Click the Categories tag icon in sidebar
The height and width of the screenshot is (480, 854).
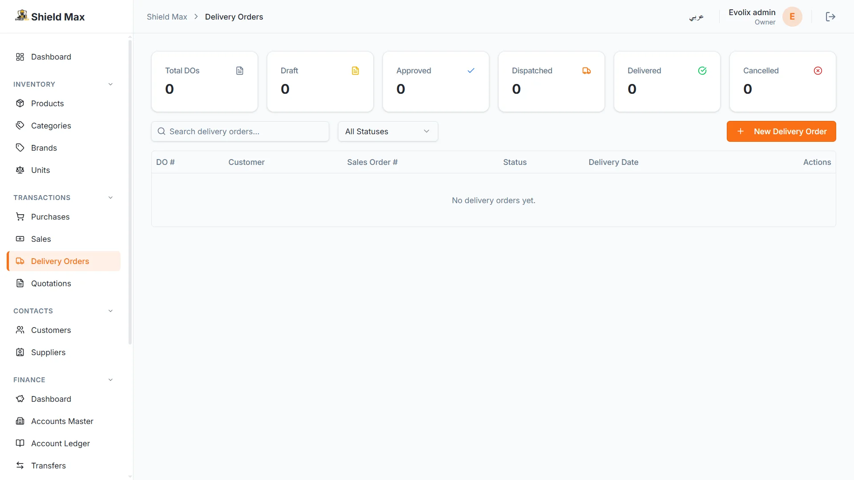pyautogui.click(x=20, y=125)
